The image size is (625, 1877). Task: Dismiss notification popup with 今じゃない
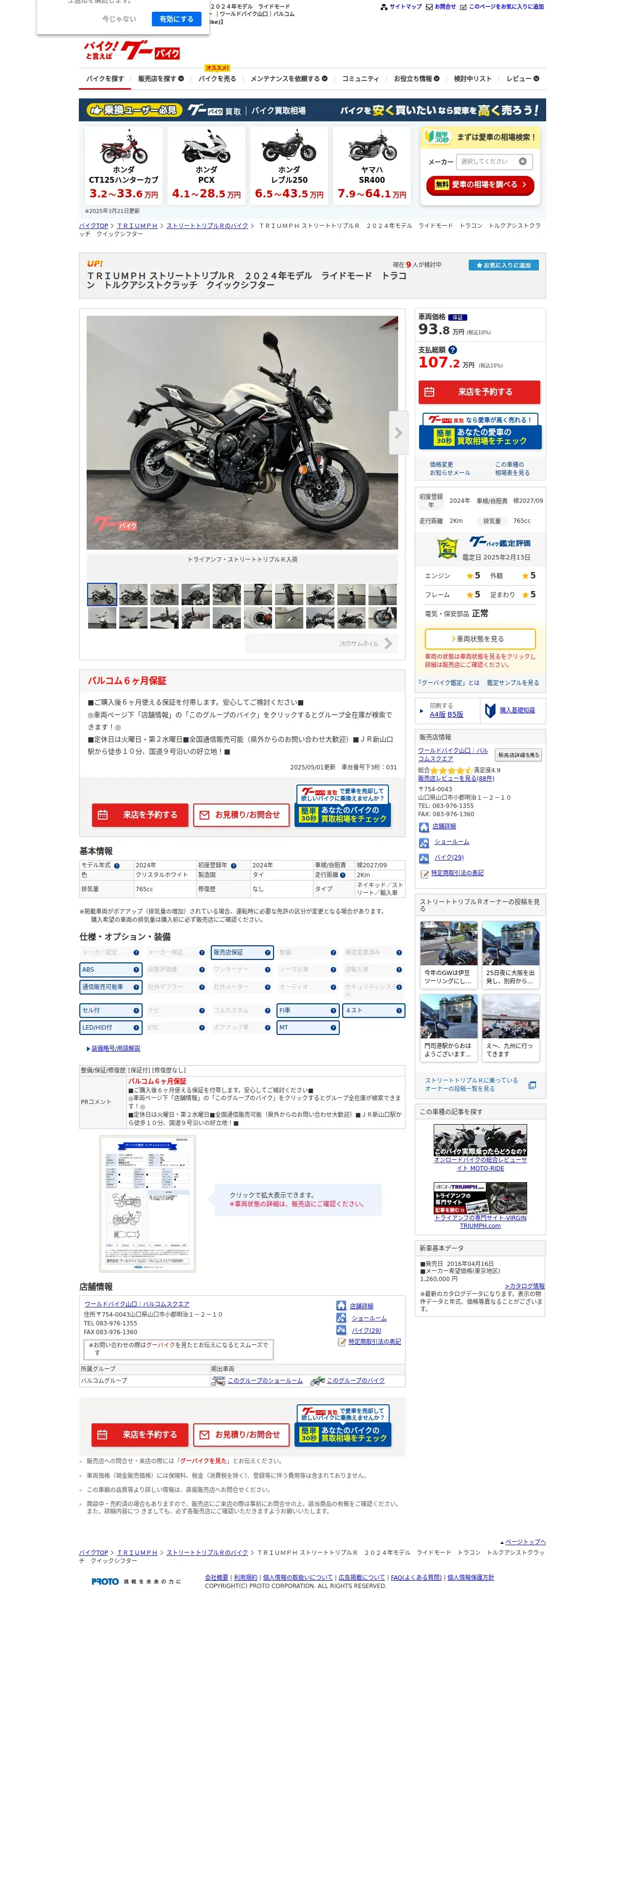point(119,19)
